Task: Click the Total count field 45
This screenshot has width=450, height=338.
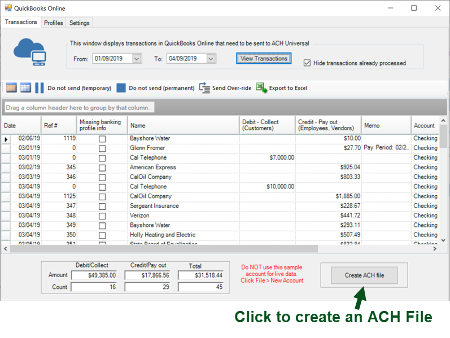Action: 200,287
